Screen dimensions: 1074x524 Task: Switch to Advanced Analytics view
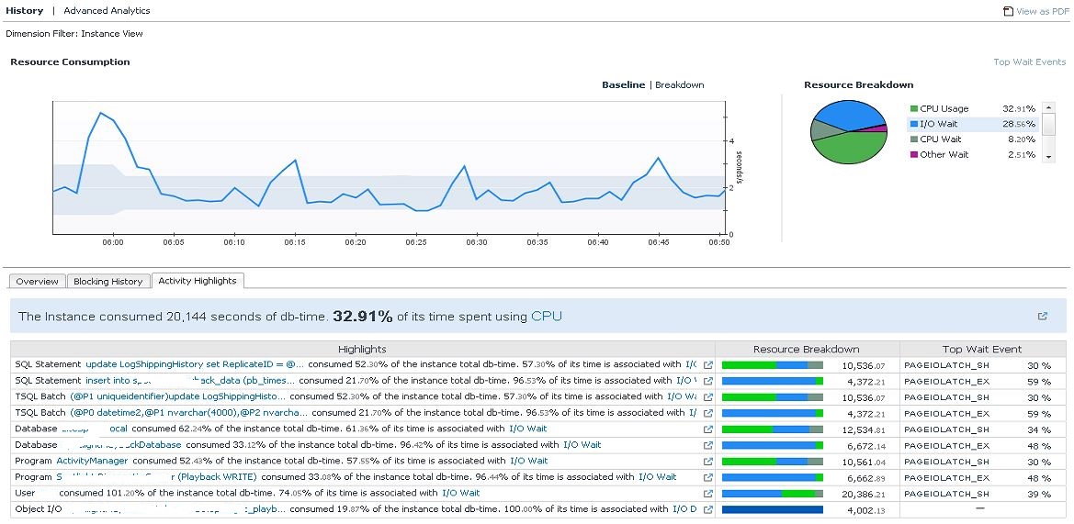click(x=107, y=11)
